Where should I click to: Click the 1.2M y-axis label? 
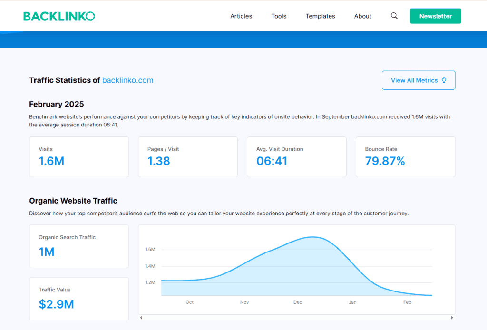tap(150, 282)
